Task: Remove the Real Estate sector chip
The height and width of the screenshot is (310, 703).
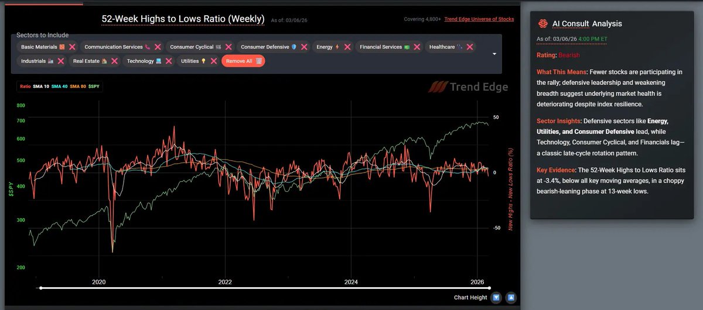Action: pyautogui.click(x=114, y=61)
